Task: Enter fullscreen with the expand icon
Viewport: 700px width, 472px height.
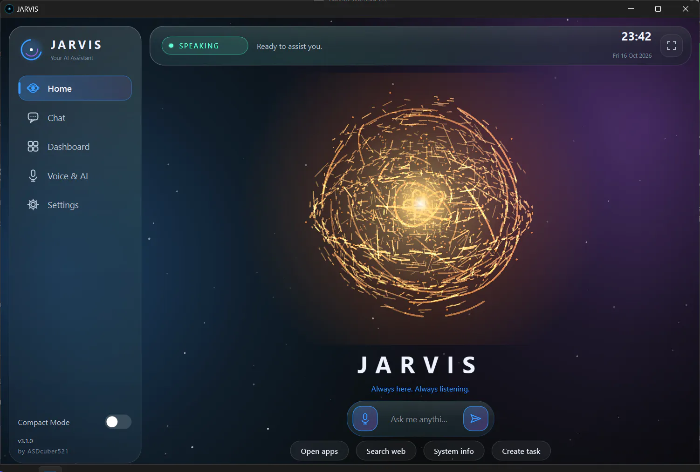Action: (672, 46)
